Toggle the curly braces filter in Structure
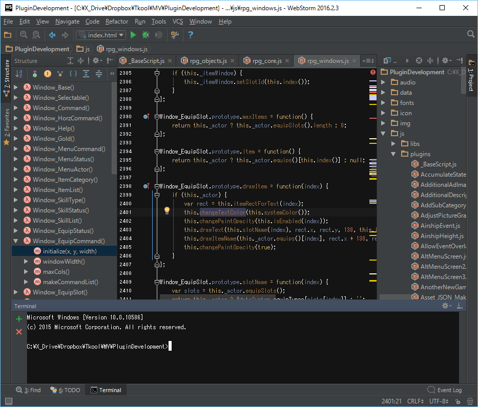 tap(73, 74)
